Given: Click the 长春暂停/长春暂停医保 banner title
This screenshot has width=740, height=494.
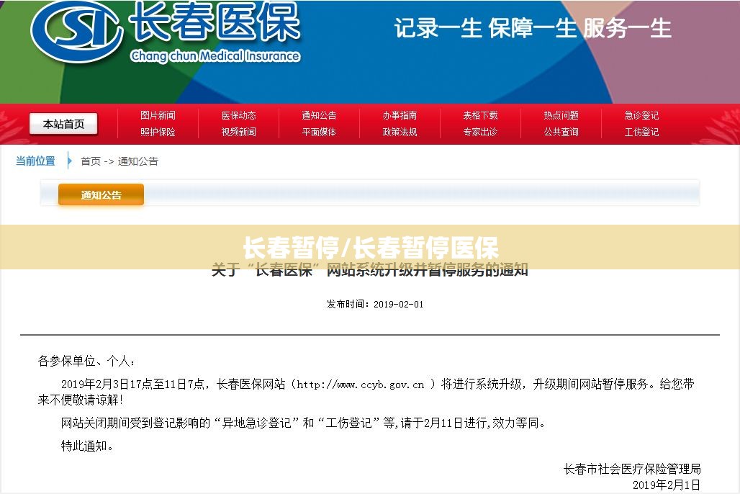Looking at the screenshot, I should point(370,248).
